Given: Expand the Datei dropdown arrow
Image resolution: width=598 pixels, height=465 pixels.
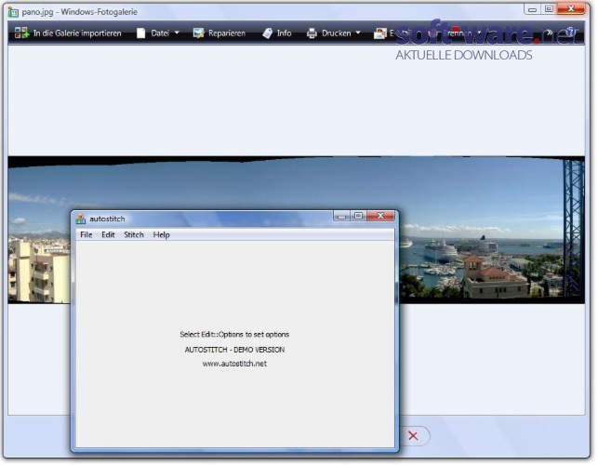Looking at the screenshot, I should coord(177,33).
